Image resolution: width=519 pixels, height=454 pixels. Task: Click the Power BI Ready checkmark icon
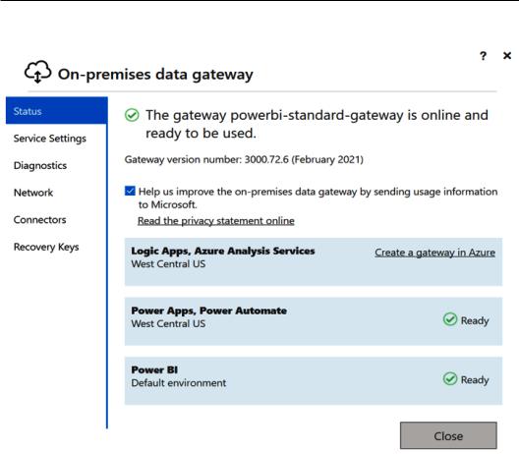450,378
